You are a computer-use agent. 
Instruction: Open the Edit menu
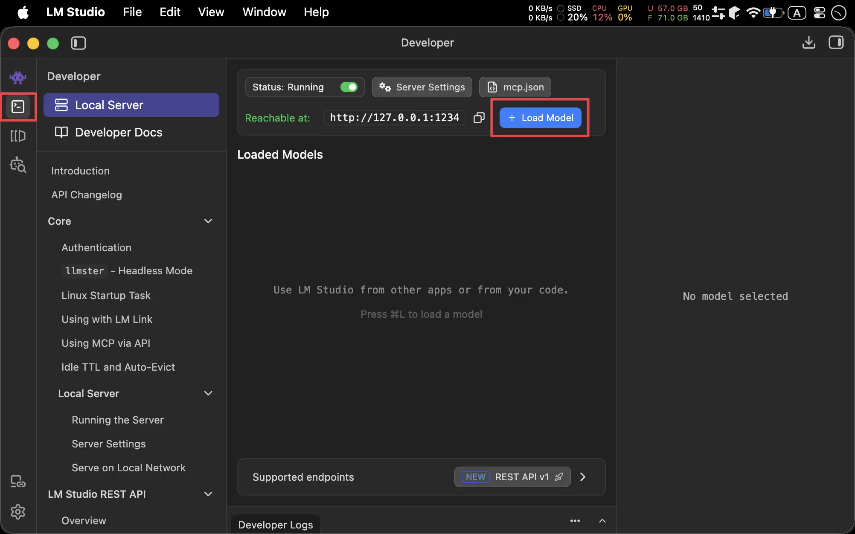(170, 12)
